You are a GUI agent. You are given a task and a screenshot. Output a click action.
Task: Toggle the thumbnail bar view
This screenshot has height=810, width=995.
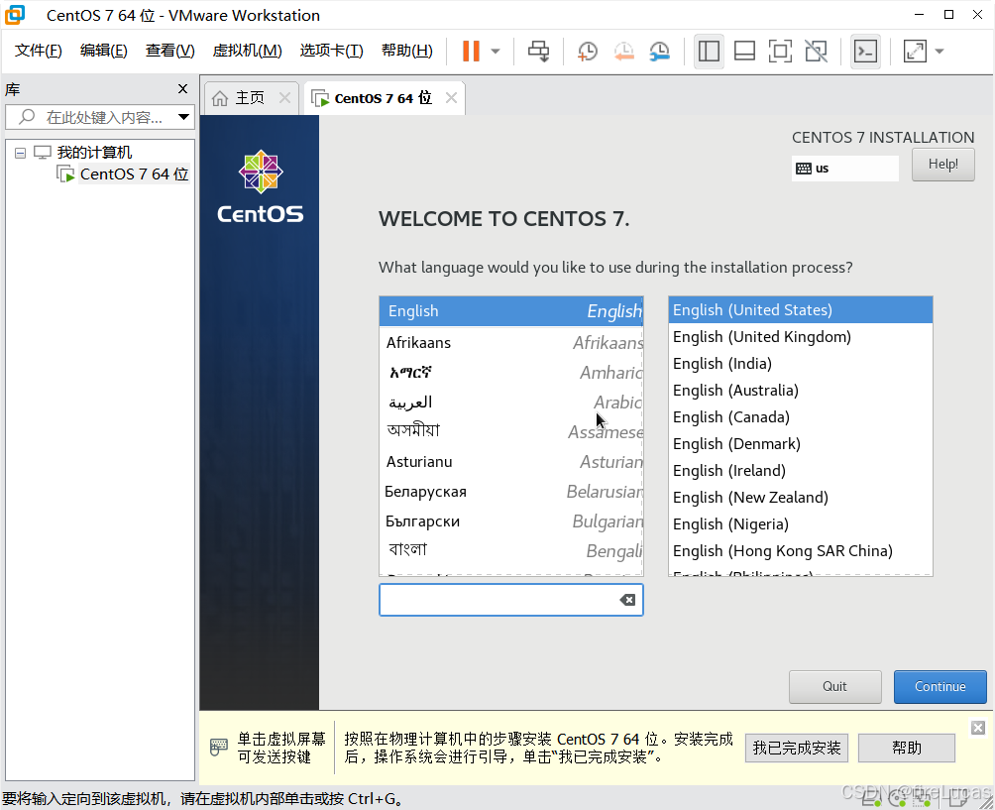coord(744,51)
